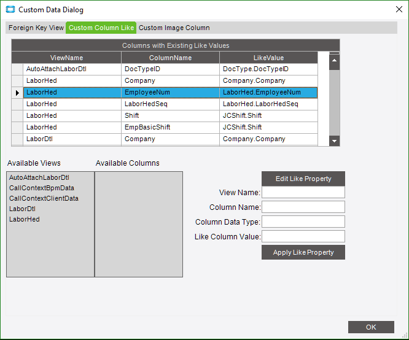Select the EmpBasicShift column cell

tap(170, 127)
